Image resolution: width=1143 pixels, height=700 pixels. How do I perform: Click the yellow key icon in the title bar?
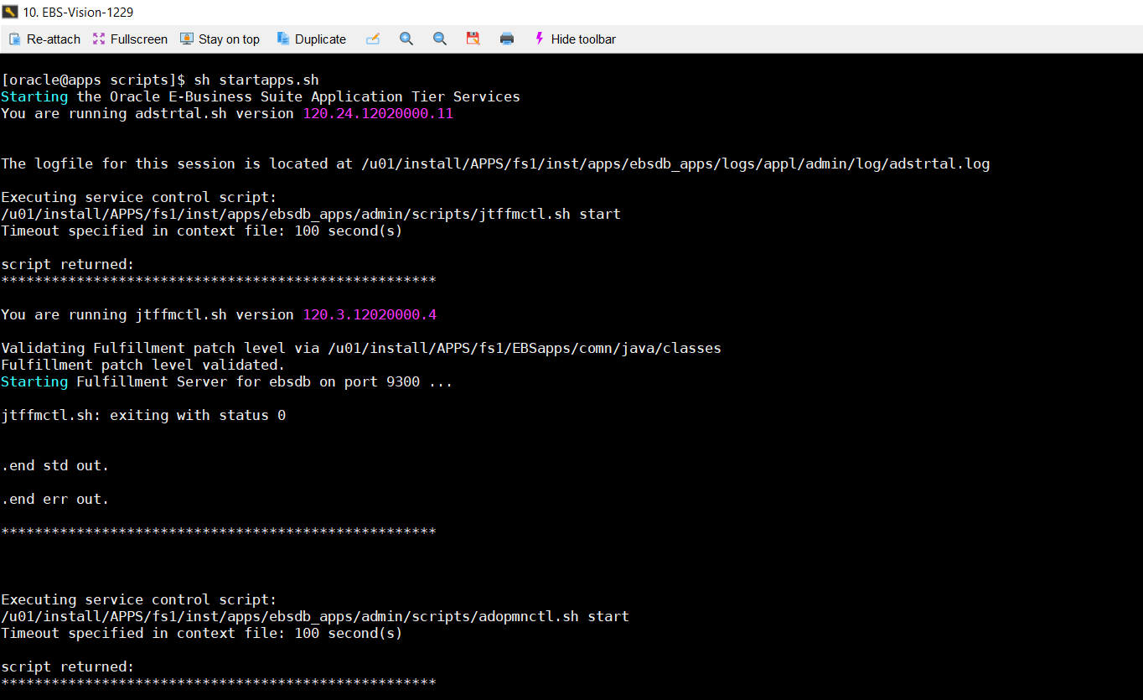pyautogui.click(x=12, y=13)
